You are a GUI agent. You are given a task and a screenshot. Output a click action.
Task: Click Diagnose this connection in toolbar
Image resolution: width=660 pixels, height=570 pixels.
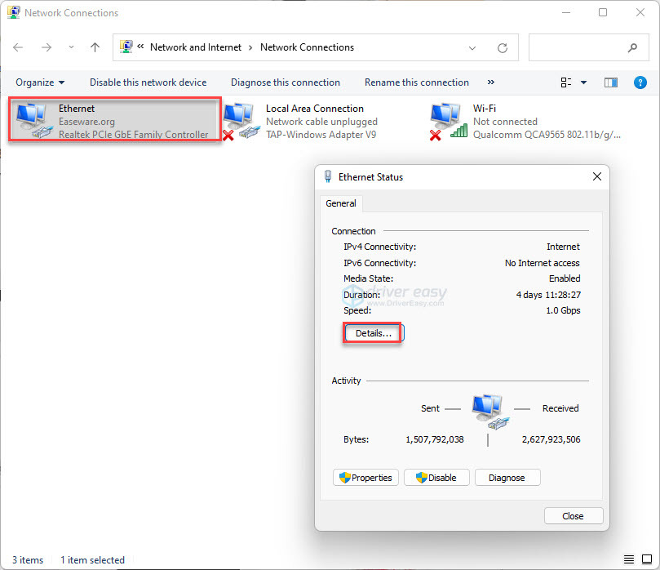(285, 82)
